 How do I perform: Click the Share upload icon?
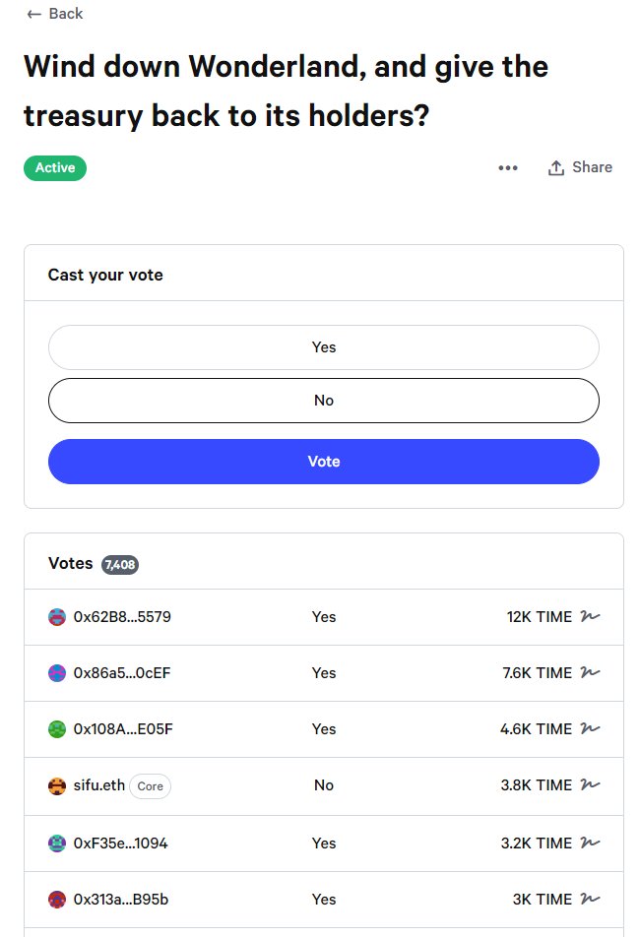pos(556,168)
